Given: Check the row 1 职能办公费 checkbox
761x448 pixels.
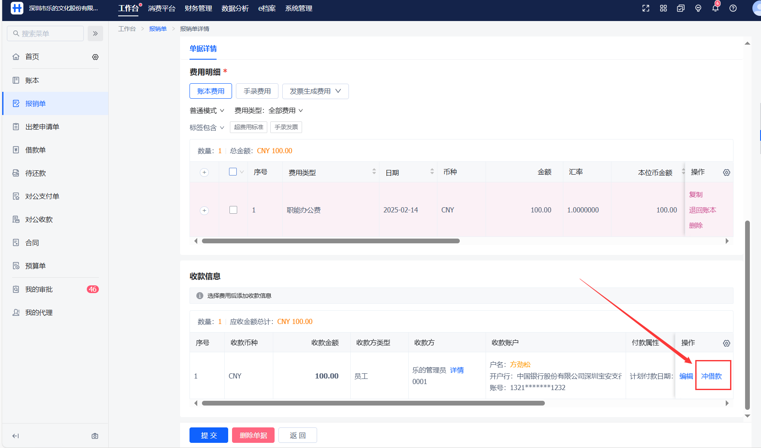Looking at the screenshot, I should click(x=233, y=210).
